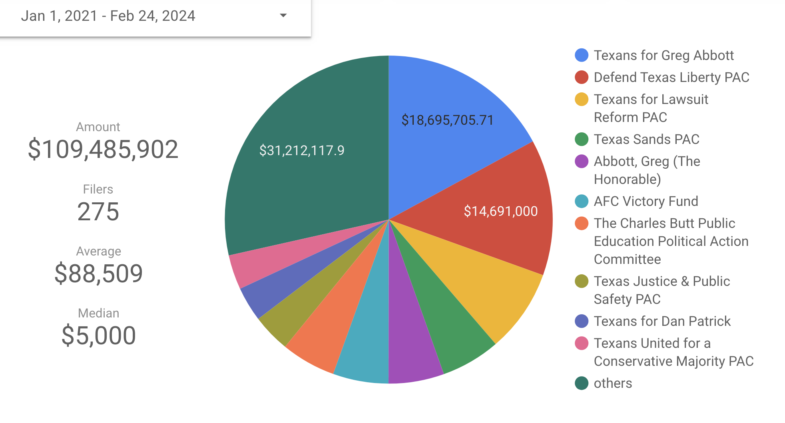Screen dimensions: 785x423
Task: Select the Texans United for a Conservative Majority label
Action: point(674,352)
